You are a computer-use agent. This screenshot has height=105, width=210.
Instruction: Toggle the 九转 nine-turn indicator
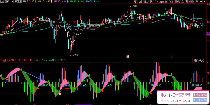140,2
